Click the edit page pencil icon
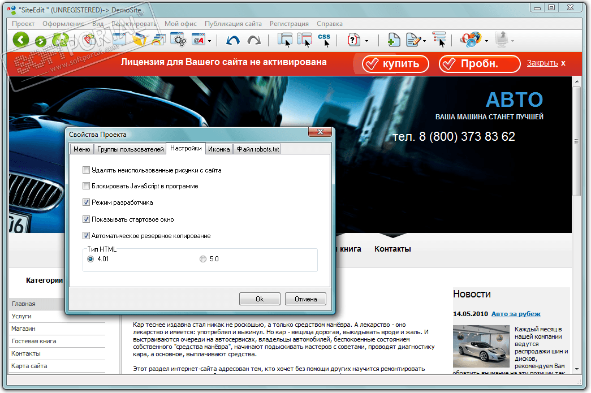This screenshot has height=393, width=591. [413, 40]
